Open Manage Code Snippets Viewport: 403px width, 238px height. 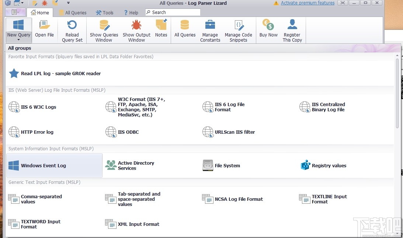[x=238, y=31]
